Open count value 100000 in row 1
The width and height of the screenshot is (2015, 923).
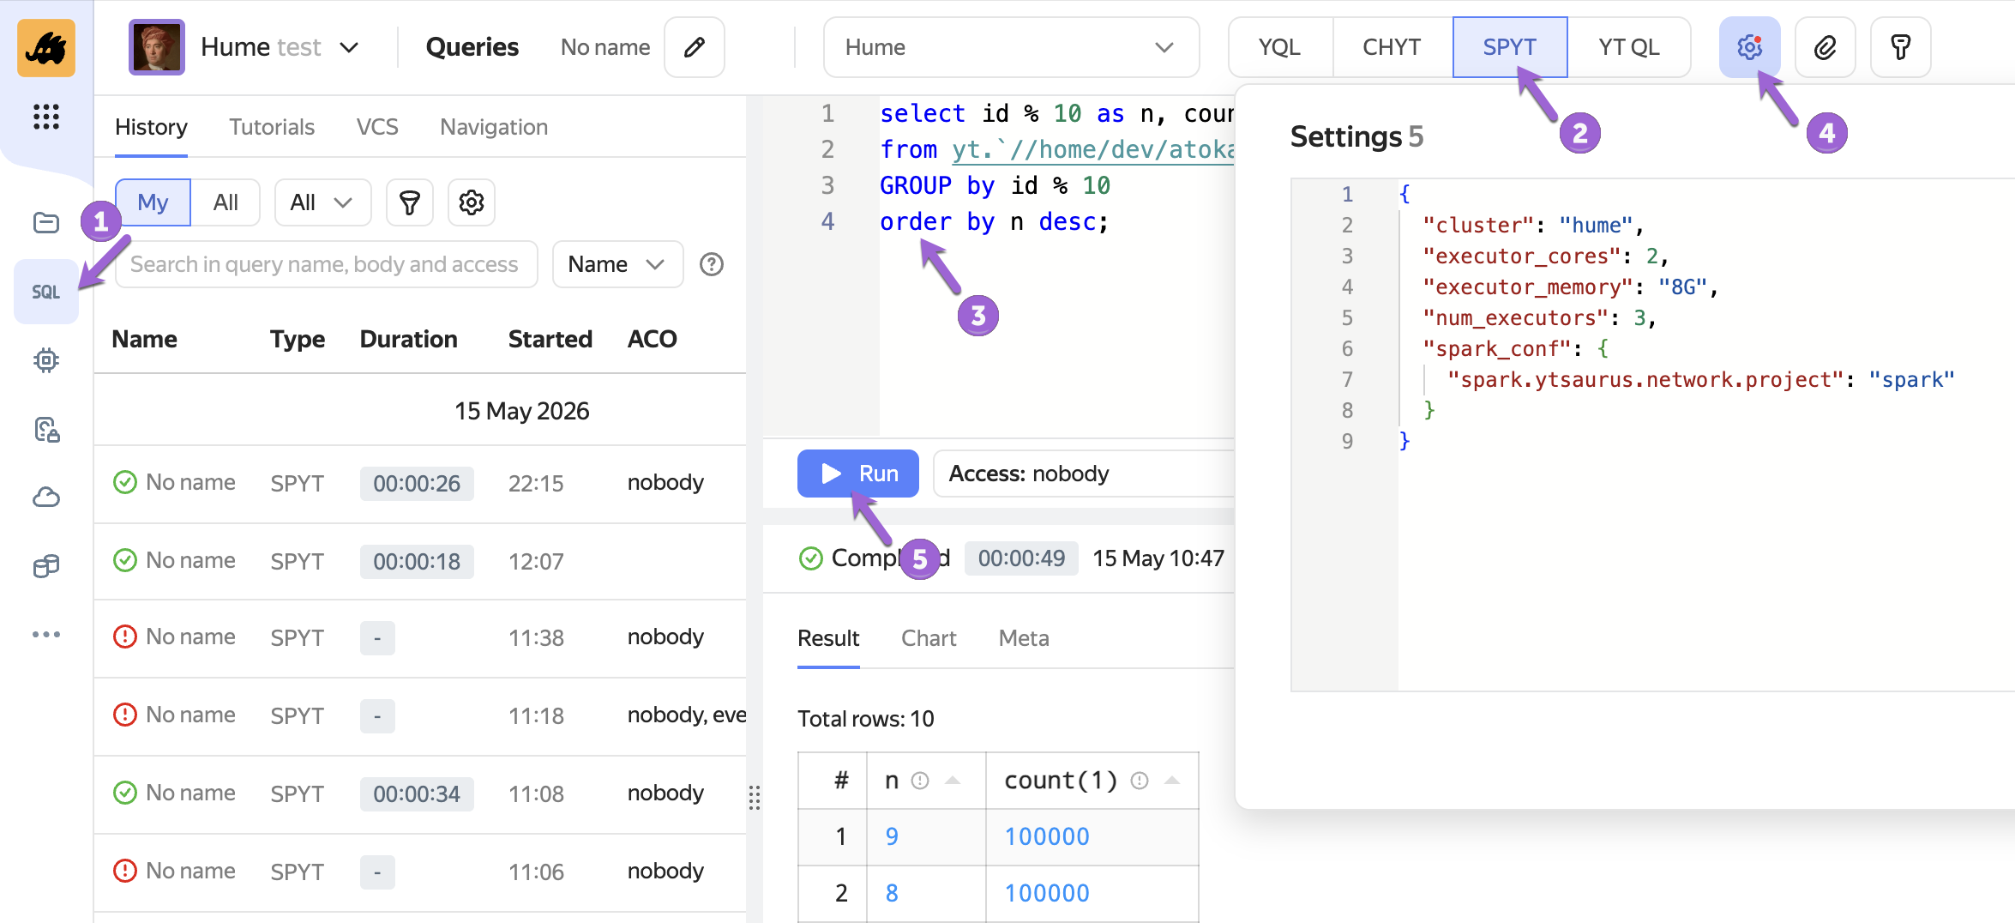pyautogui.click(x=1047, y=836)
